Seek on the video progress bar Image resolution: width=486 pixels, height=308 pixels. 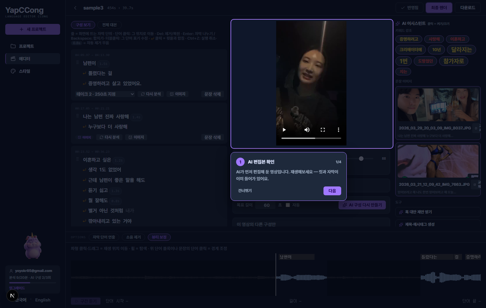point(311,138)
